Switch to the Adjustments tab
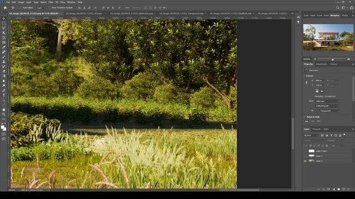The height and width of the screenshot is (199, 355). pyautogui.click(x=322, y=64)
